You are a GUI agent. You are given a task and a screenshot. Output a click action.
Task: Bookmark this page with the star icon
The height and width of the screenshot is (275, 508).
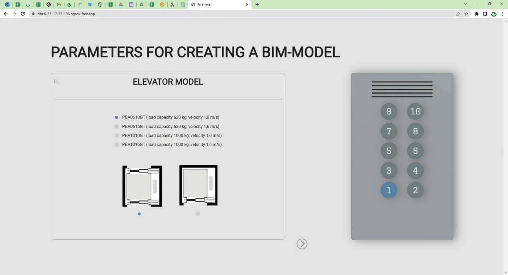[466, 14]
